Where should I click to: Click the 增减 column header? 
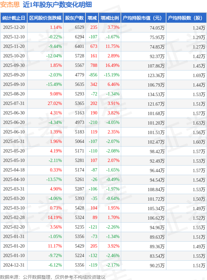(x=92, y=18)
